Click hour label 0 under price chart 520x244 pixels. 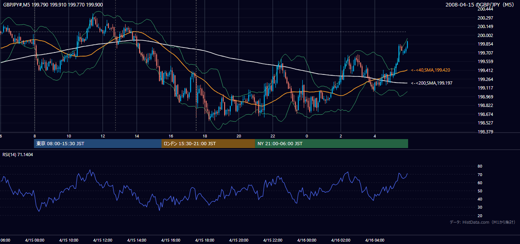point(307,136)
